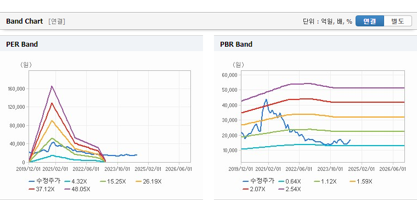Click 50,000 on the PBR chart axis
417x200 pixels.
(229, 90)
